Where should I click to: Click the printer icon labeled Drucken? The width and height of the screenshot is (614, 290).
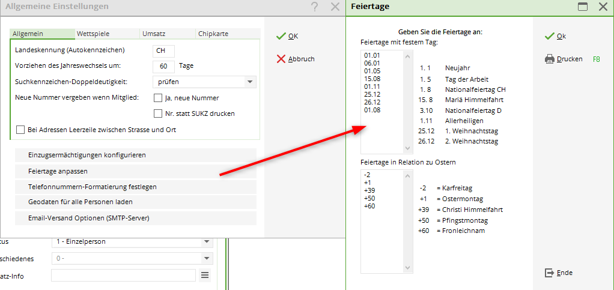[x=549, y=59]
